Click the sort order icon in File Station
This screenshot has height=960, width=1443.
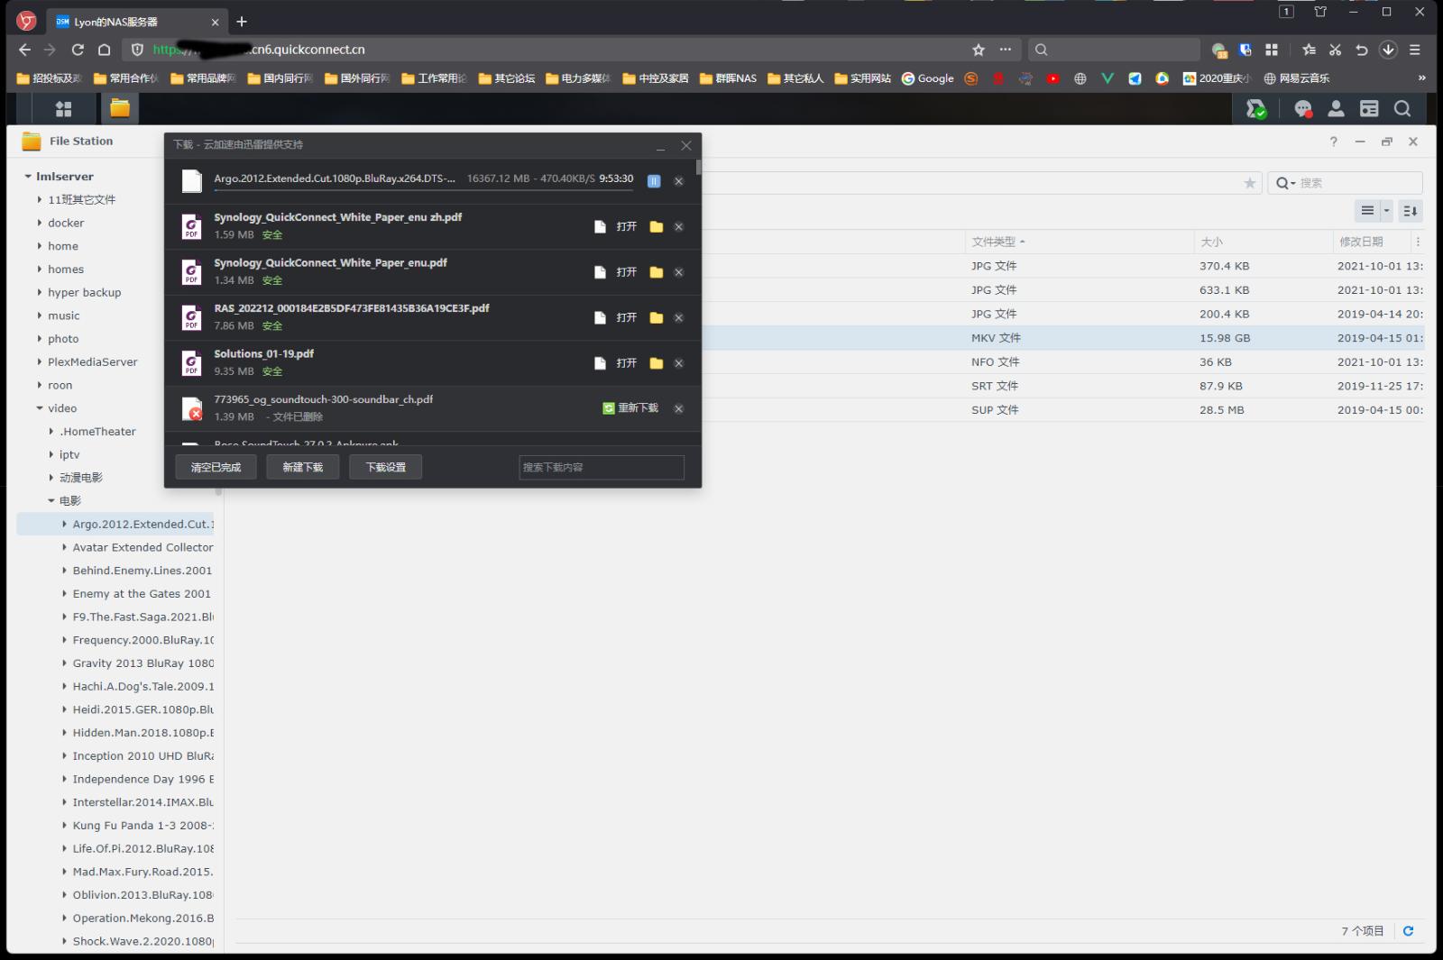pyautogui.click(x=1411, y=211)
